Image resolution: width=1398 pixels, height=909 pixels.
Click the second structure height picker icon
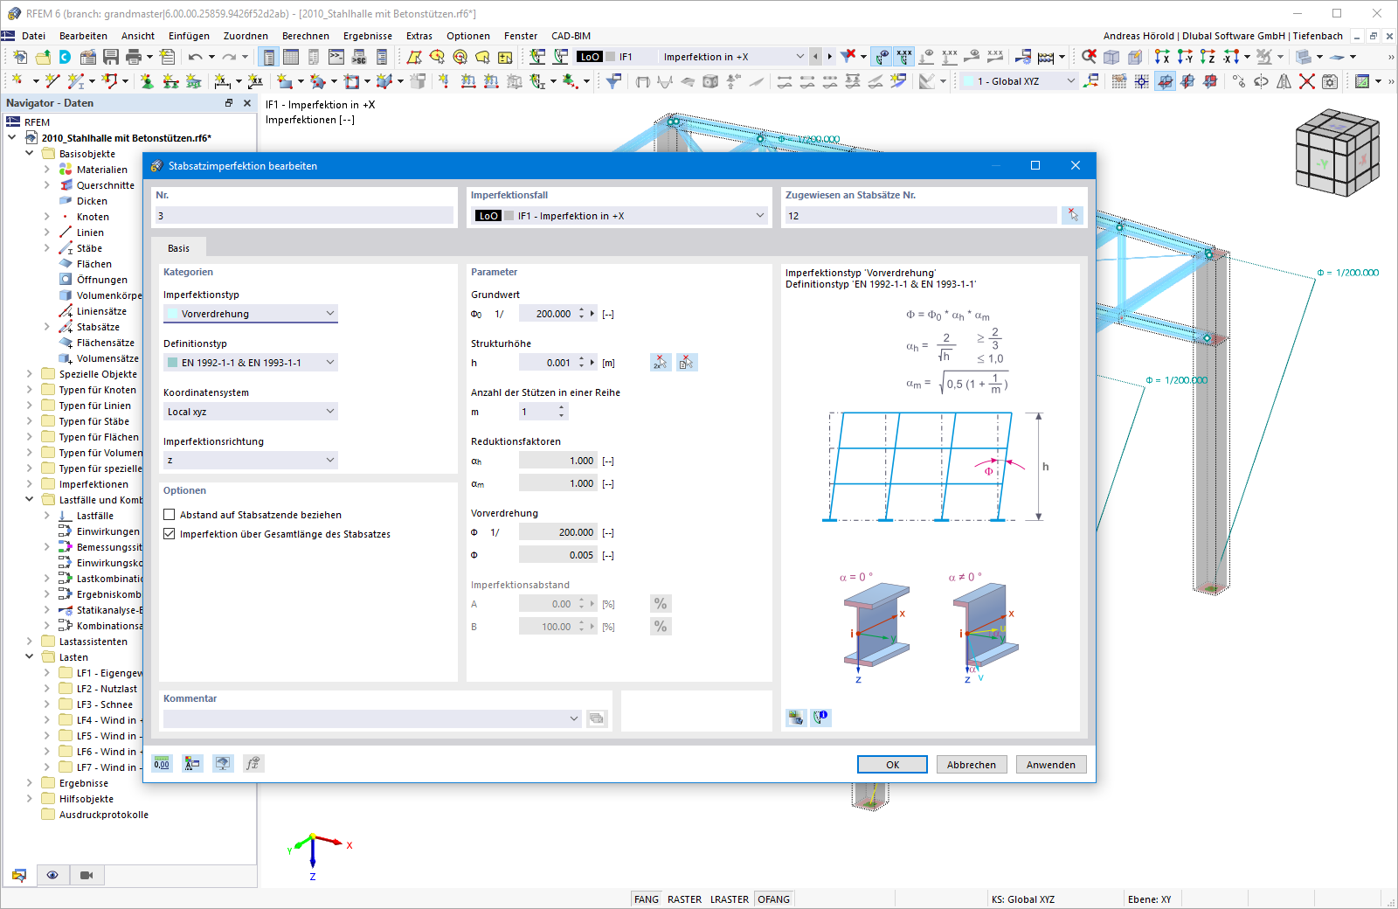pos(687,362)
